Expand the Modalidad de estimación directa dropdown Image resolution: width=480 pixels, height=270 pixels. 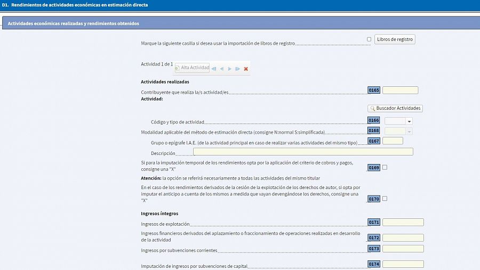point(409,132)
